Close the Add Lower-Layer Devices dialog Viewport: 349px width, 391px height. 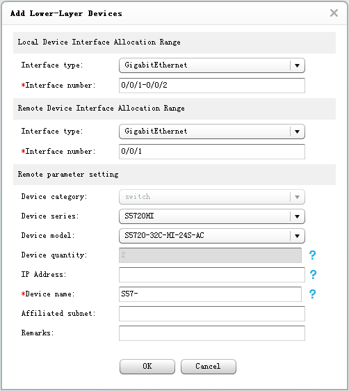tap(334, 13)
